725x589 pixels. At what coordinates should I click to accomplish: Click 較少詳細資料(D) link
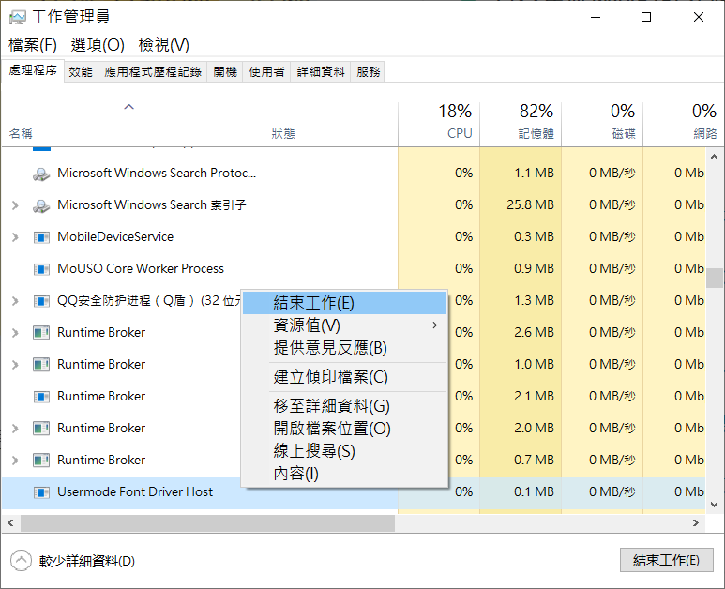coord(87,561)
